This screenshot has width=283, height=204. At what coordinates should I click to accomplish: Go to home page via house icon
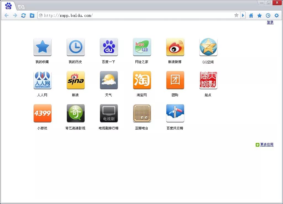click(x=251, y=15)
